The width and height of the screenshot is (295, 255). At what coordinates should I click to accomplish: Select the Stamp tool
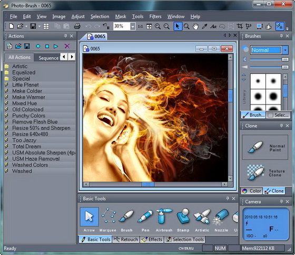tap(183, 219)
